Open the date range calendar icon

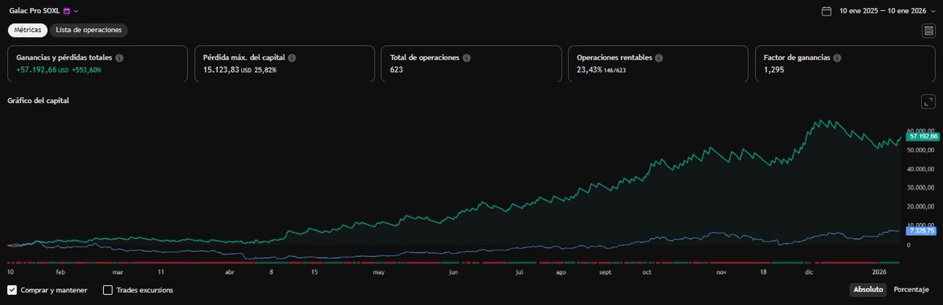[x=826, y=11]
